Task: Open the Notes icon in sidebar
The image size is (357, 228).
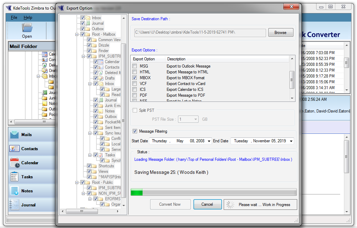Action: point(14,191)
